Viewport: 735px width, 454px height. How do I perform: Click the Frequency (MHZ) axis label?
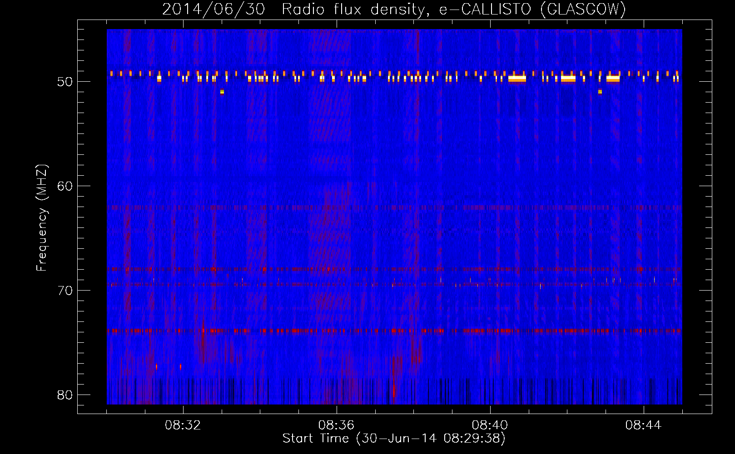coord(41,218)
